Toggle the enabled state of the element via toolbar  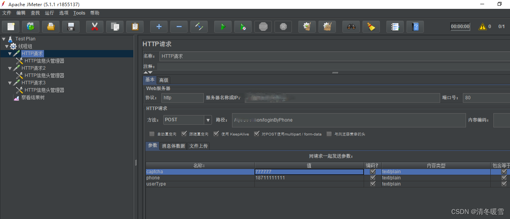click(199, 27)
